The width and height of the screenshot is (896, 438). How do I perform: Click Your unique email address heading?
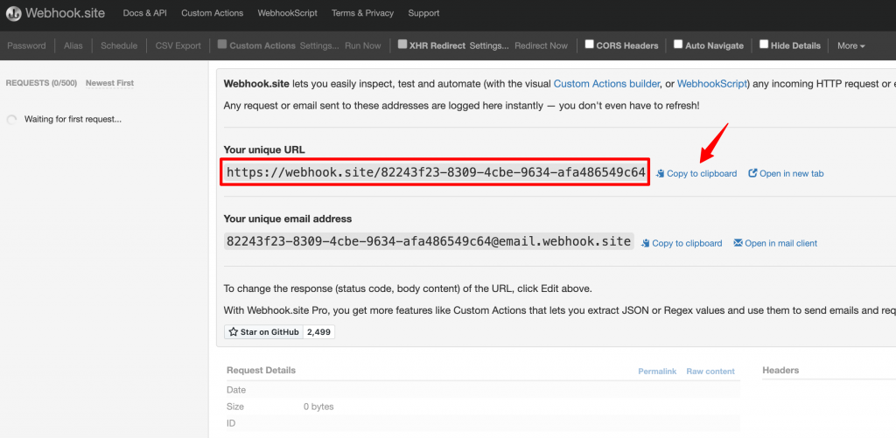[287, 219]
